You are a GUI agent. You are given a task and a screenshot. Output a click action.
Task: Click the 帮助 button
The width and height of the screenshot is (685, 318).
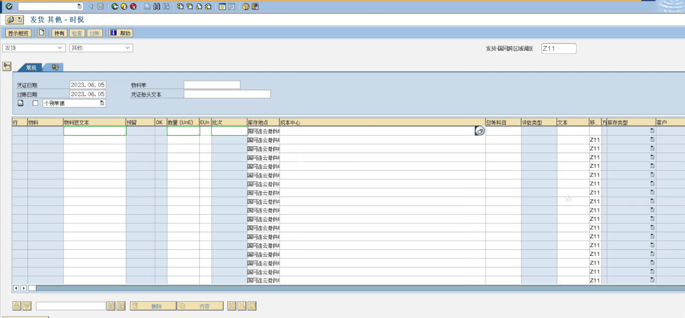click(121, 33)
